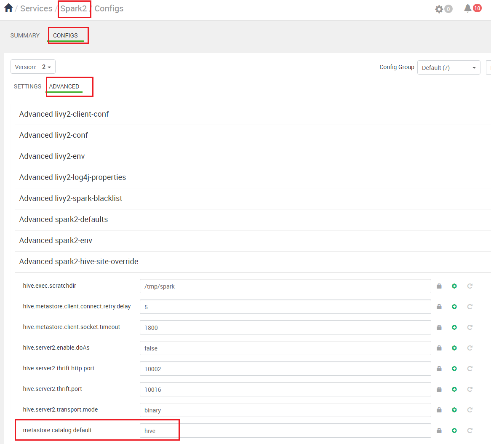The image size is (491, 444).
Task: Add override for hive.server2.thrift.http.port
Action: click(454, 369)
